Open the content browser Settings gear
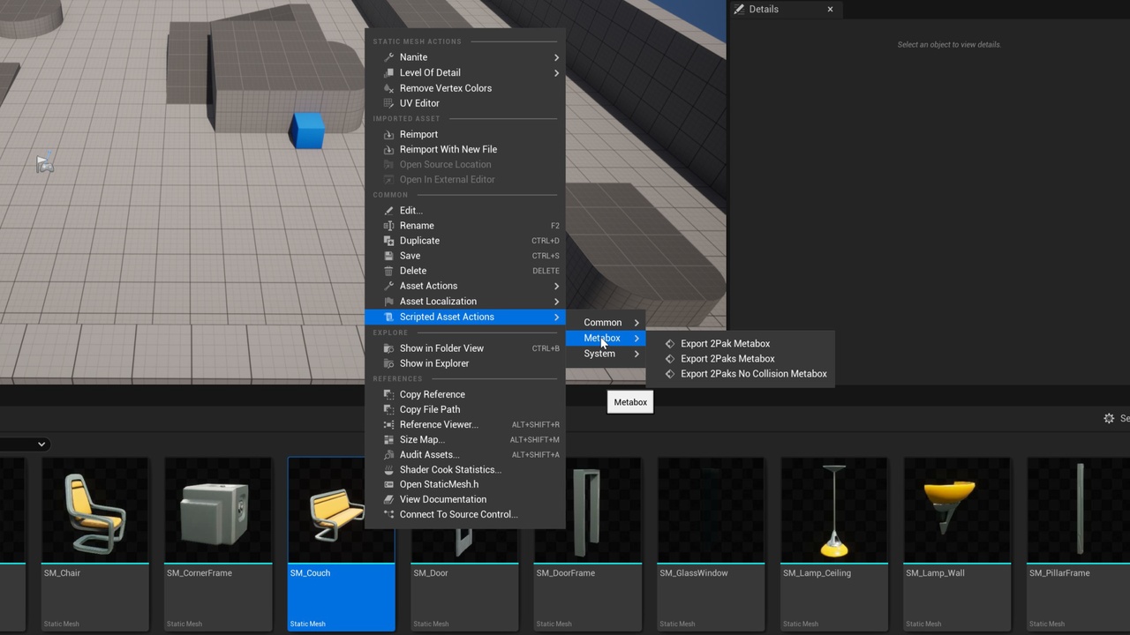The image size is (1130, 635). pyautogui.click(x=1109, y=418)
